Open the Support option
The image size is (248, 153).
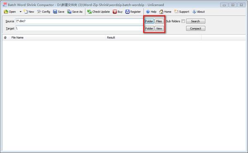[x=182, y=12]
